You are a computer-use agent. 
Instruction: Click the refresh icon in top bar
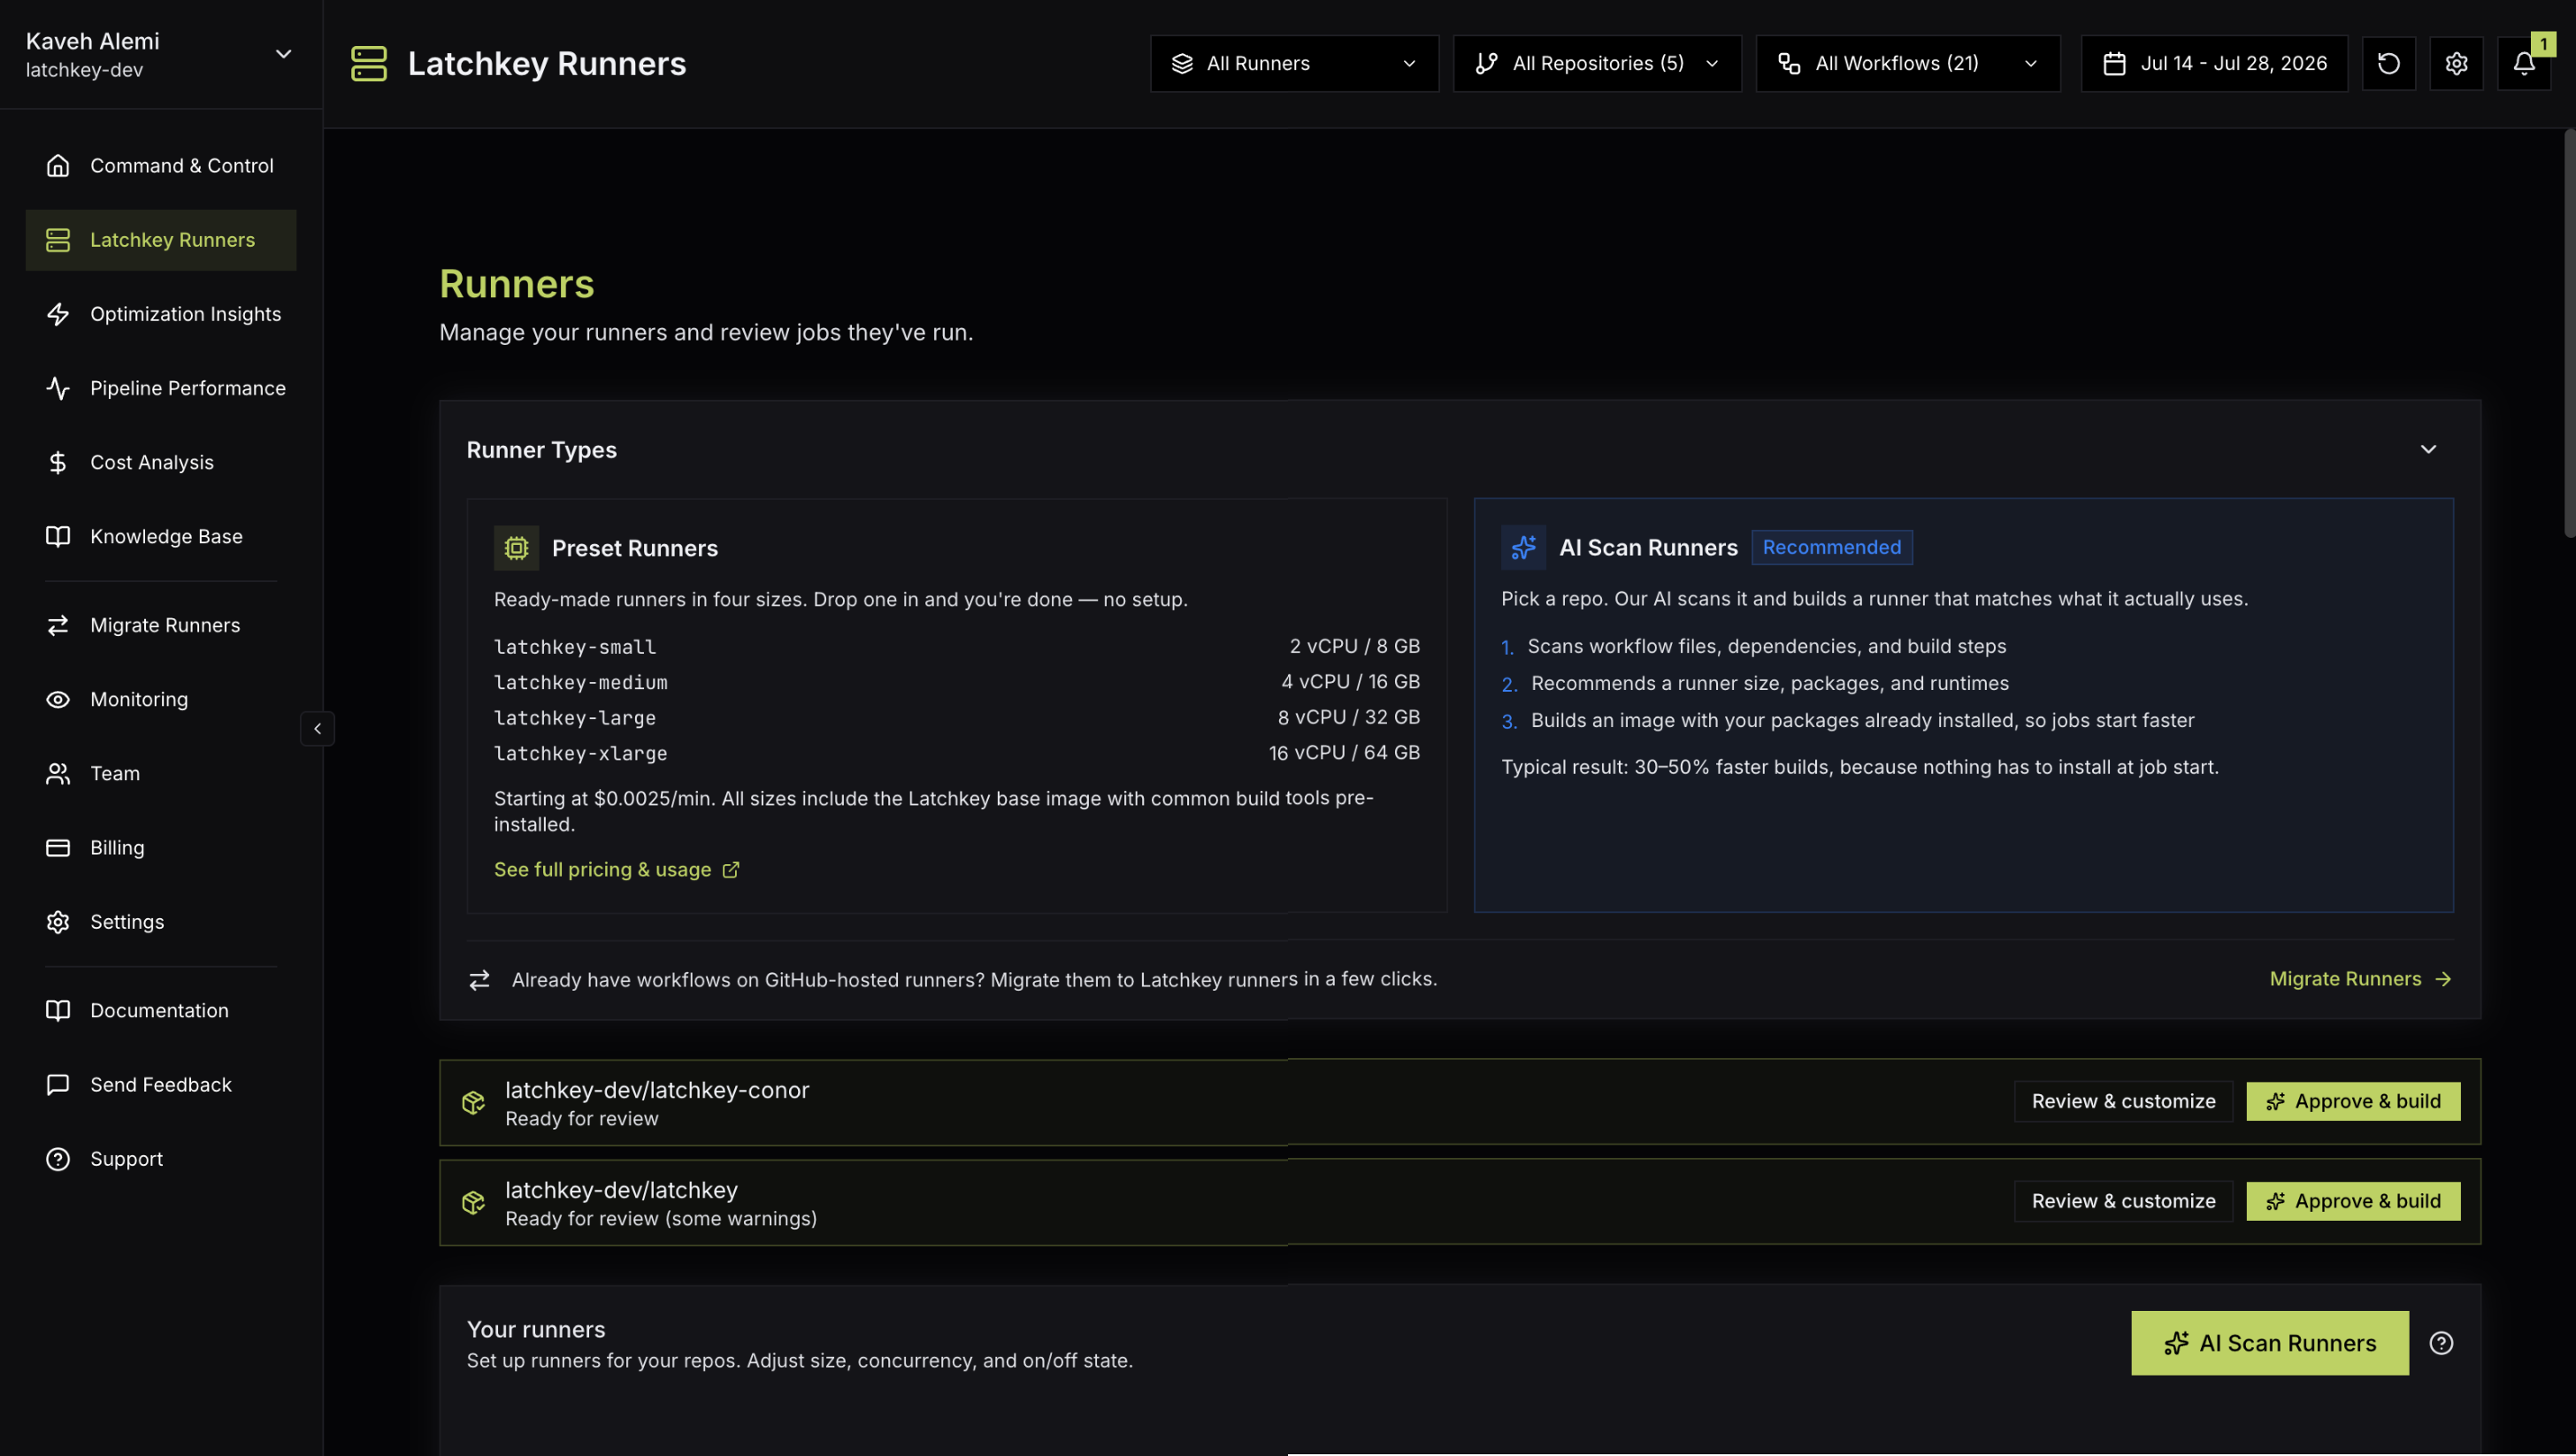(x=2388, y=63)
